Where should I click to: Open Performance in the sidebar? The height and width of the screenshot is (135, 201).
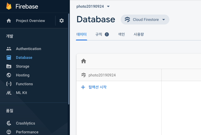tap(27, 132)
